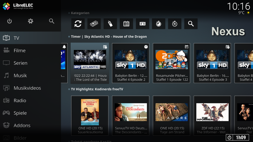Click the 9°C weather indicator
The image size is (253, 142).
244,13
